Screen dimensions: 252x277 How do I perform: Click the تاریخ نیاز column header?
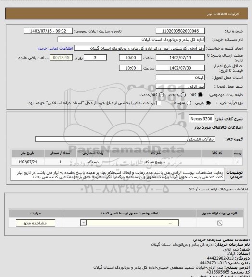tap(27, 153)
